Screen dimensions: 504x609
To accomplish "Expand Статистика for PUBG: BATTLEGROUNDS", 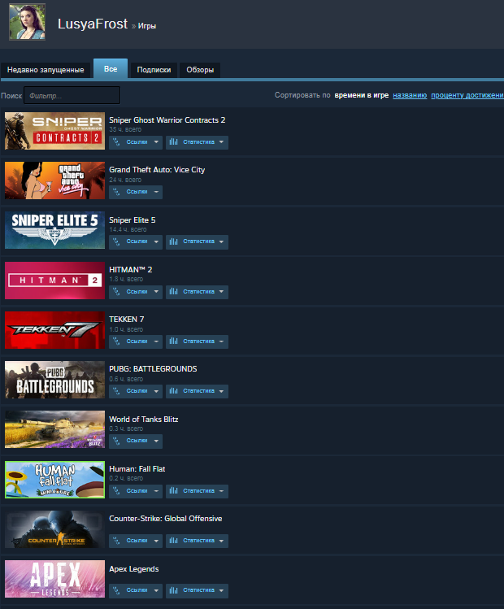I will tap(197, 391).
